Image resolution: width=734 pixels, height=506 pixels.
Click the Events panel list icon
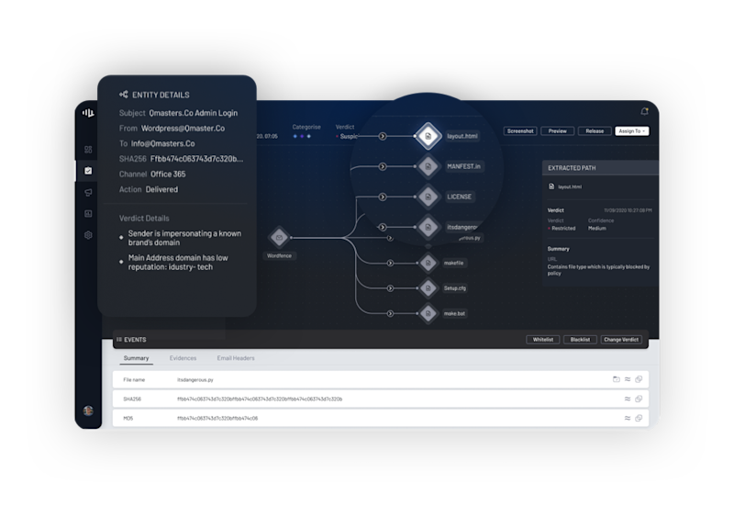pos(119,339)
